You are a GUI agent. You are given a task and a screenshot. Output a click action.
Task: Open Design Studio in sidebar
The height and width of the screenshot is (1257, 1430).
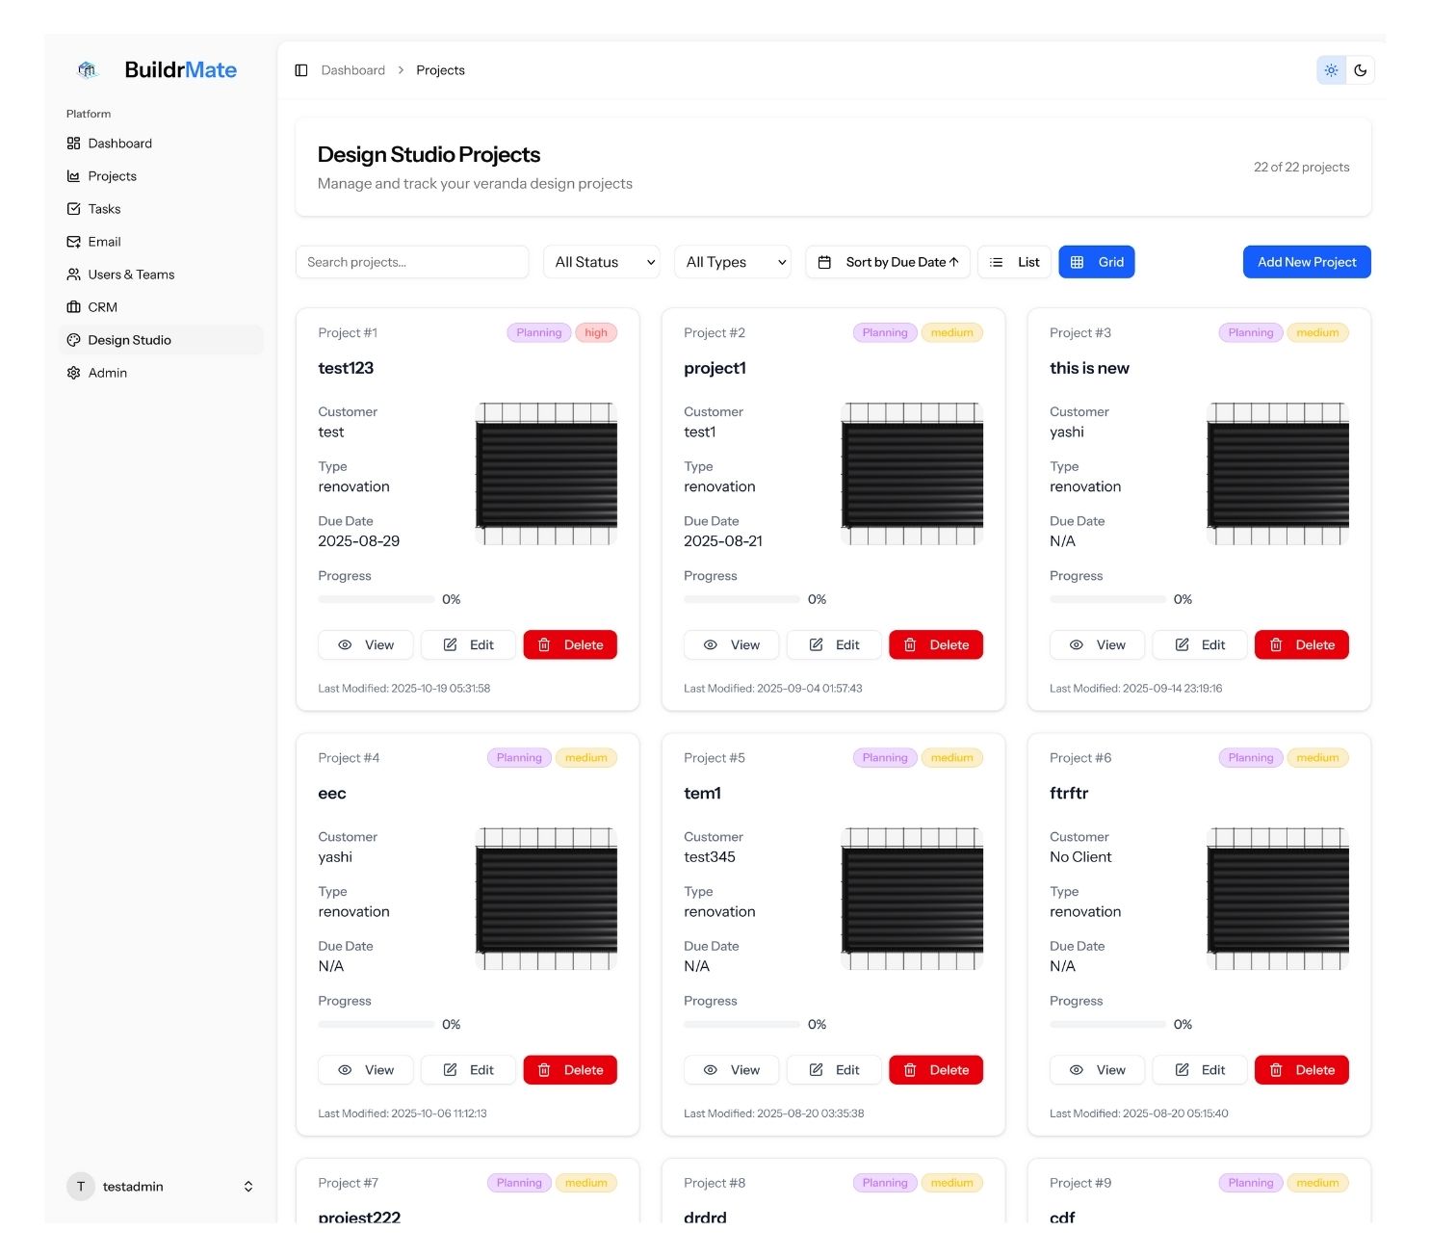(x=129, y=340)
